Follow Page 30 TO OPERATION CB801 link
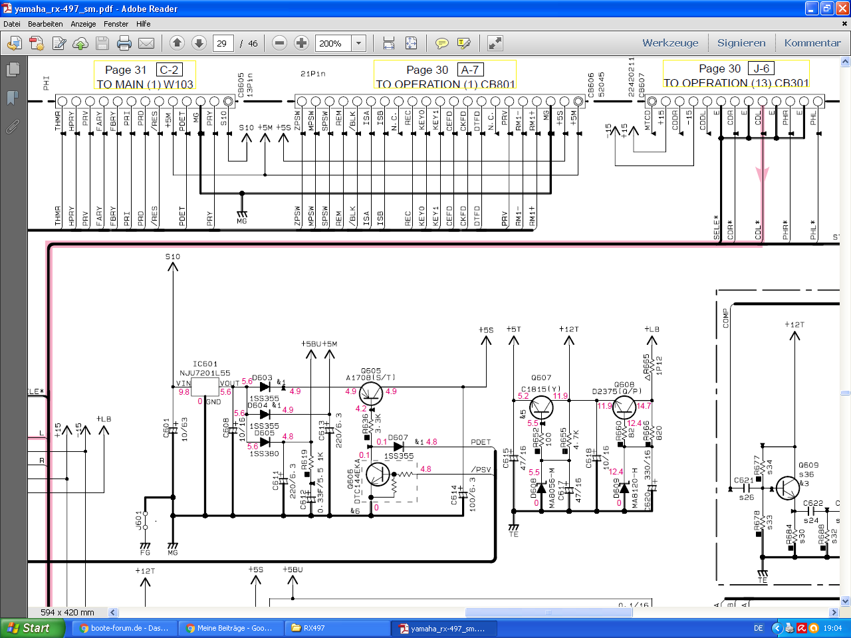 click(445, 76)
